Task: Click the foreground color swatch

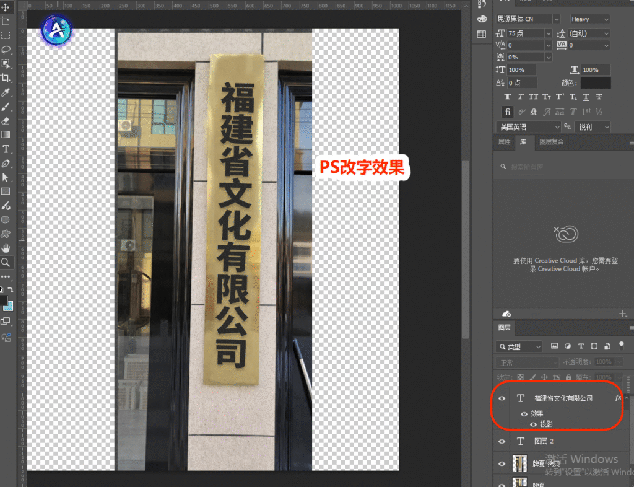Action: click(3, 301)
